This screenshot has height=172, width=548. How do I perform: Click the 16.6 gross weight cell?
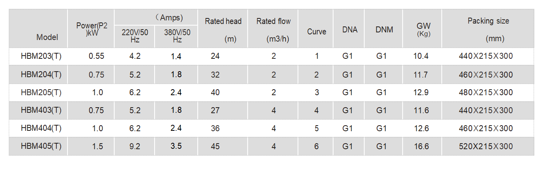pos(421,146)
